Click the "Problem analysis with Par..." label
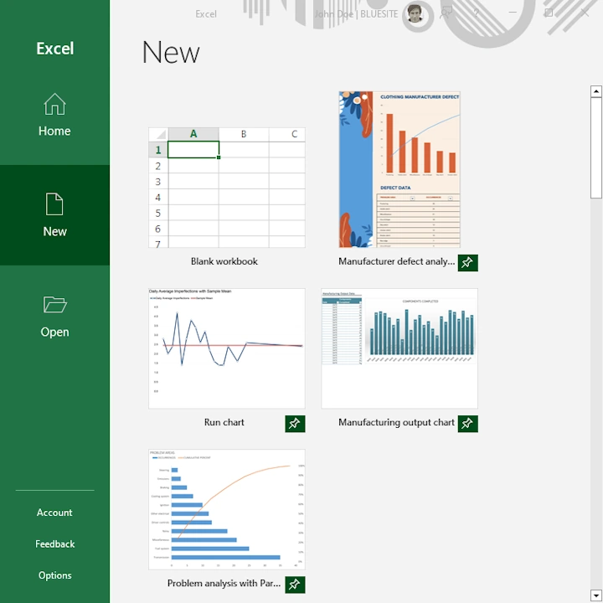 (224, 584)
